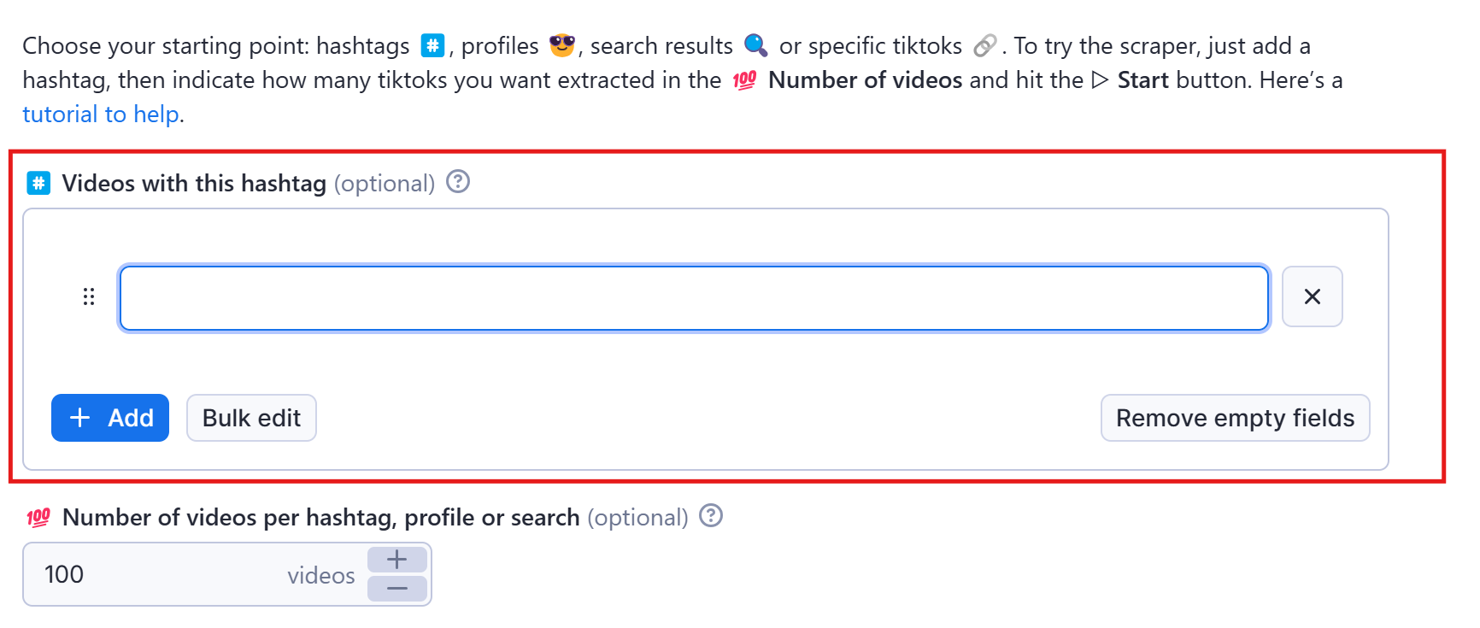The image size is (1480, 628).
Task: Click the drag handle beside the hashtag input
Action: pyautogui.click(x=89, y=296)
